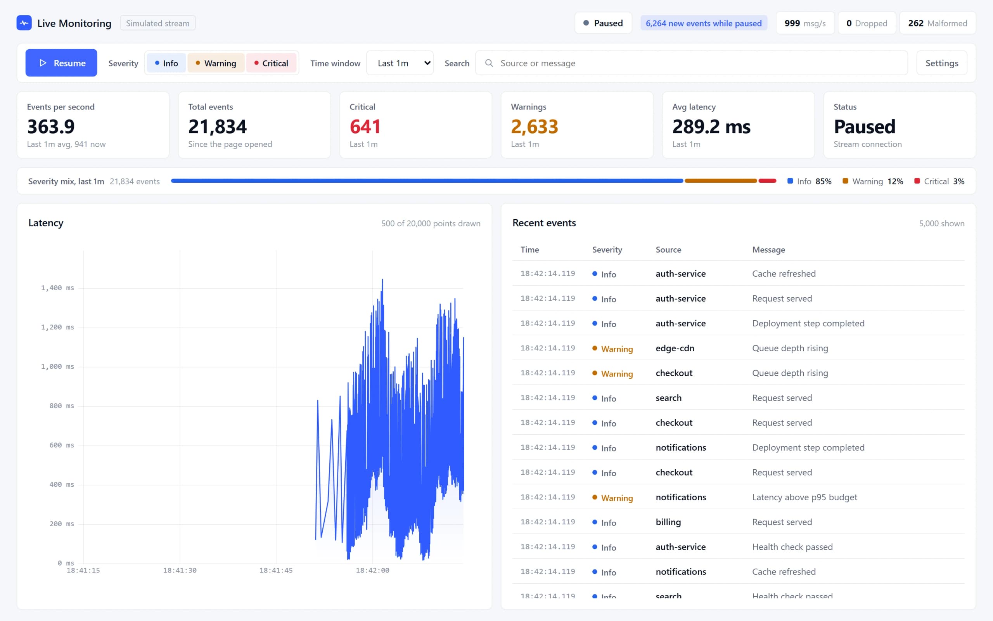Select the auth-service Cache refreshed event row

tap(738, 274)
